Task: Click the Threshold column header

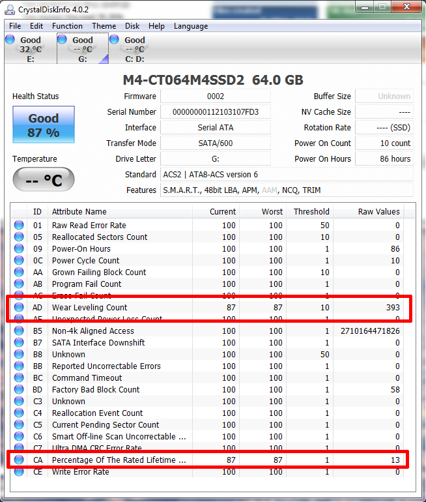Action: pyautogui.click(x=309, y=212)
